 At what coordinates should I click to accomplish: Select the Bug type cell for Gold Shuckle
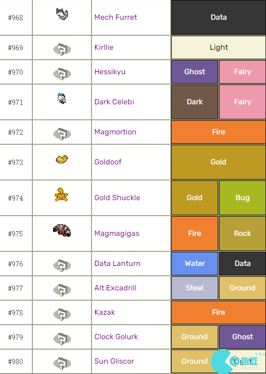[x=243, y=198]
